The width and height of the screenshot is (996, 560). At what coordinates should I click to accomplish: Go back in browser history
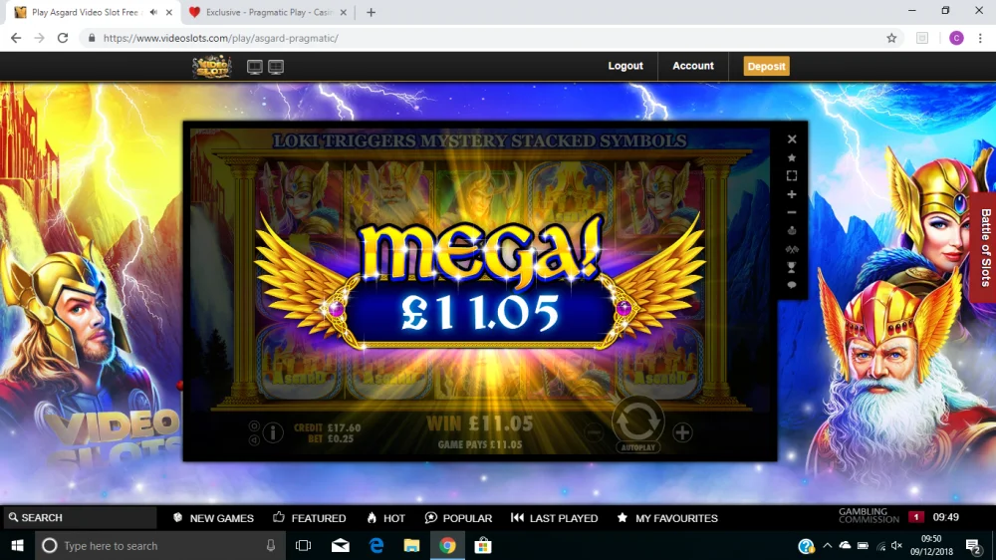click(x=16, y=38)
